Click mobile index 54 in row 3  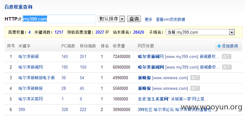click(82, 78)
